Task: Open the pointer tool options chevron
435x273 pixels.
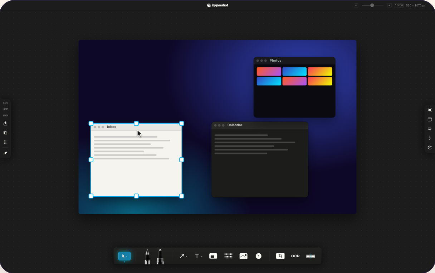Action: click(x=127, y=257)
